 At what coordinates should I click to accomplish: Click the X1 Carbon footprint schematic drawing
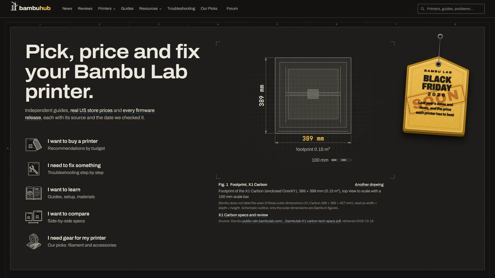click(313, 95)
